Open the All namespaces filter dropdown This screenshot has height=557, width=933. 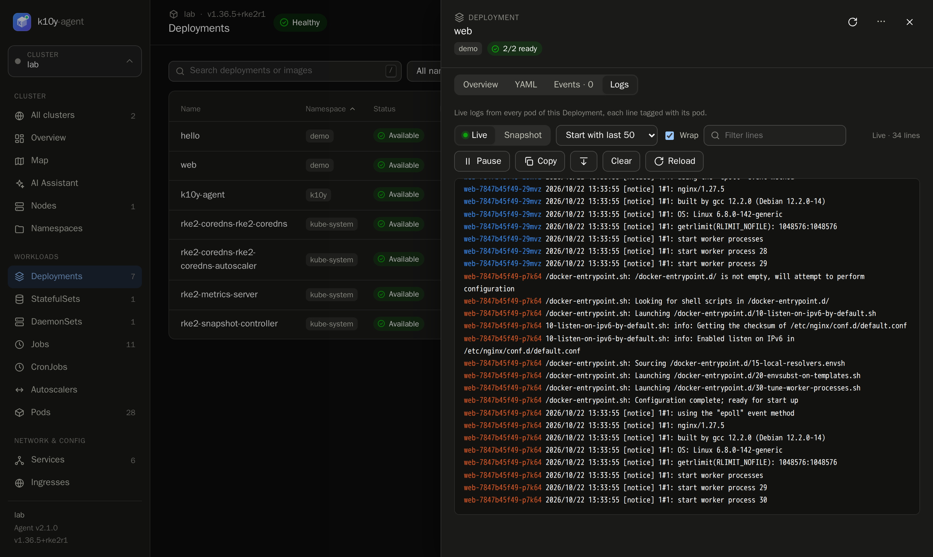(424, 71)
